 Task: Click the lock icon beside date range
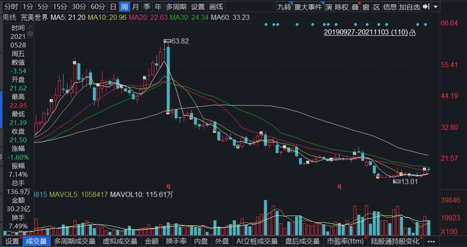[x=412, y=33]
